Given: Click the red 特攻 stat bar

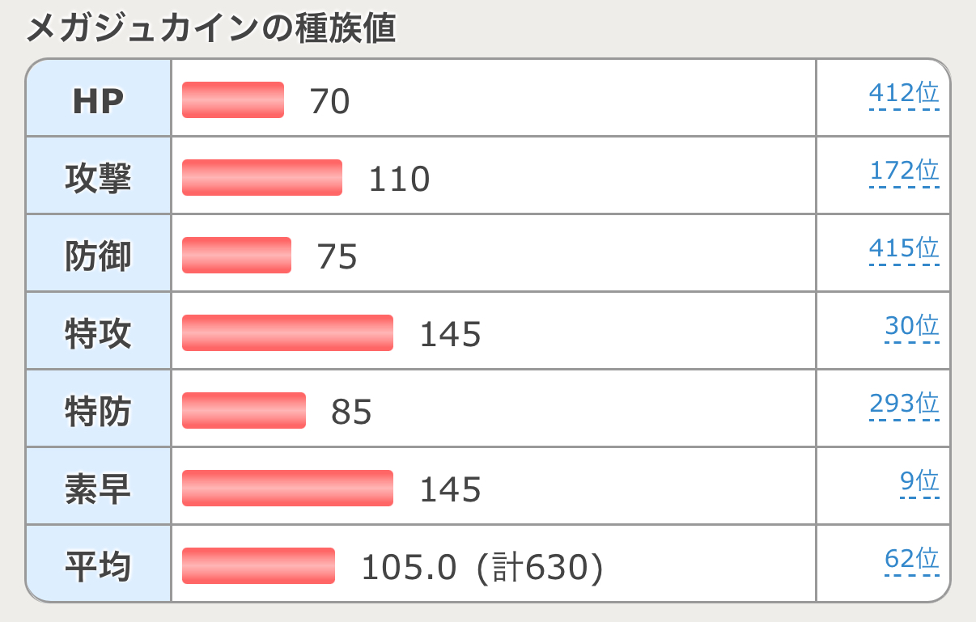Looking at the screenshot, I should click(287, 333).
